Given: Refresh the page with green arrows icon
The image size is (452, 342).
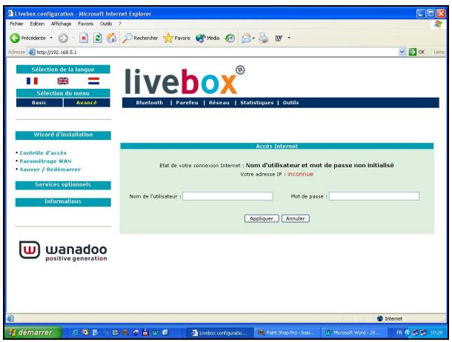Looking at the screenshot, I should point(98,38).
